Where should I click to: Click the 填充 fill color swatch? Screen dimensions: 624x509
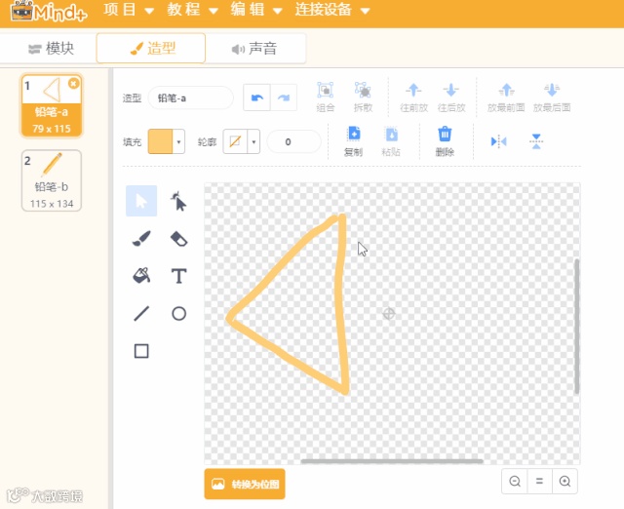160,141
